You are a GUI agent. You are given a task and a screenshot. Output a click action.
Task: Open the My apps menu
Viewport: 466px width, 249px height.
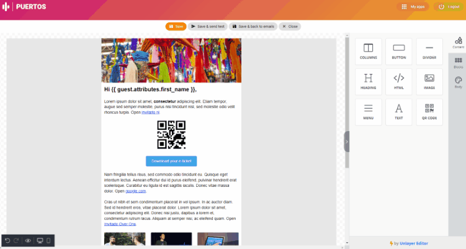[x=413, y=7]
